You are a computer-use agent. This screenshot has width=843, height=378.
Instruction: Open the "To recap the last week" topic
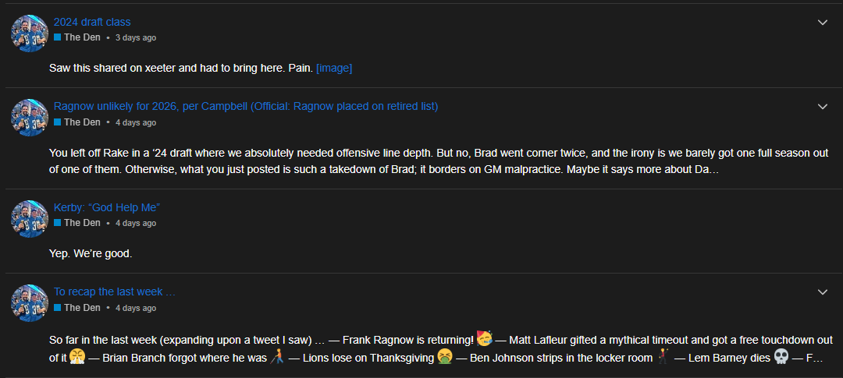click(114, 291)
